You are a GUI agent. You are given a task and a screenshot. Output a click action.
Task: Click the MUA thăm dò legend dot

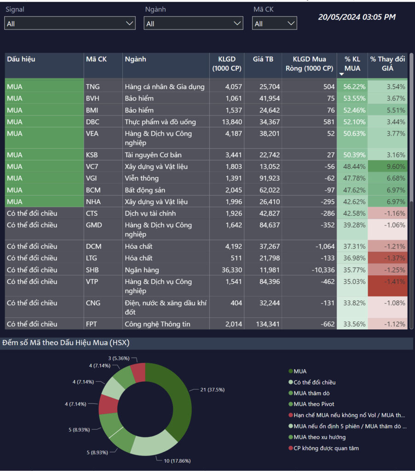pos(290,393)
